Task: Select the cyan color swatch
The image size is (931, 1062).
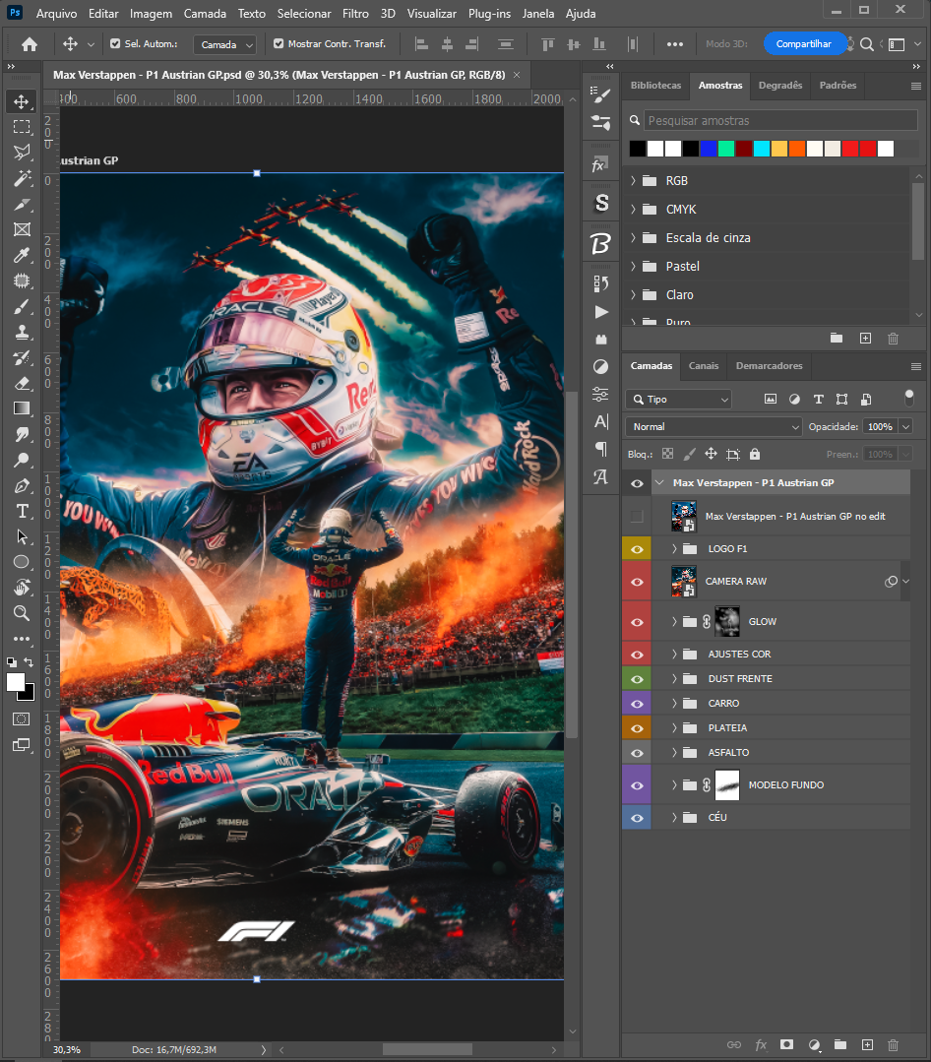Action: point(762,149)
